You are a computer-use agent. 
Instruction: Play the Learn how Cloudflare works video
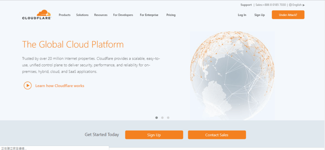(x=28, y=85)
